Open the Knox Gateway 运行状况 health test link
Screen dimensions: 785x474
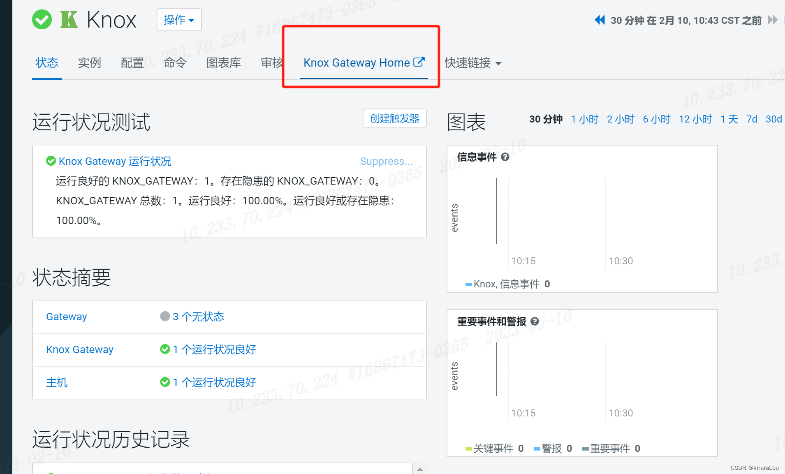click(x=115, y=161)
